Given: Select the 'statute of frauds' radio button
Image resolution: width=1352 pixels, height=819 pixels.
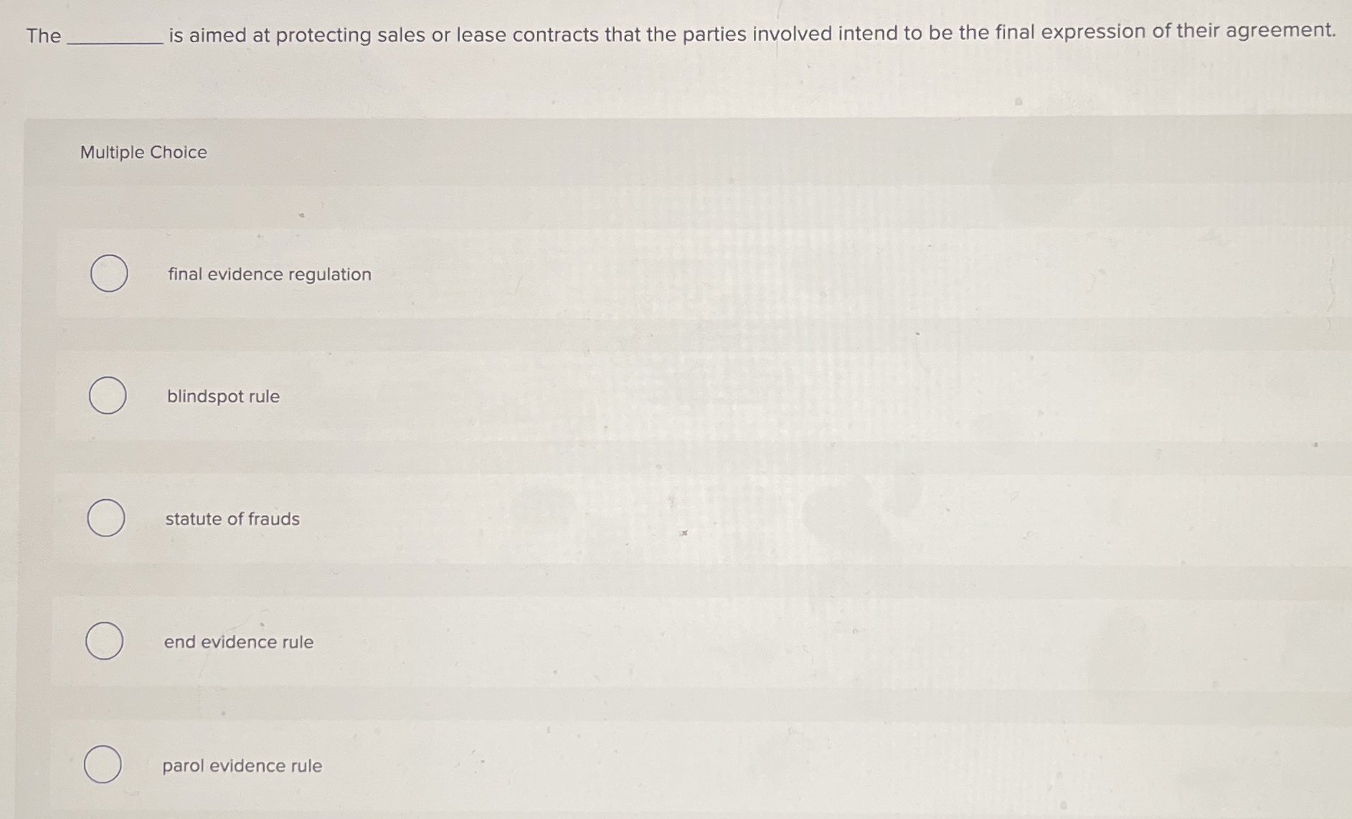Looking at the screenshot, I should click(x=105, y=518).
